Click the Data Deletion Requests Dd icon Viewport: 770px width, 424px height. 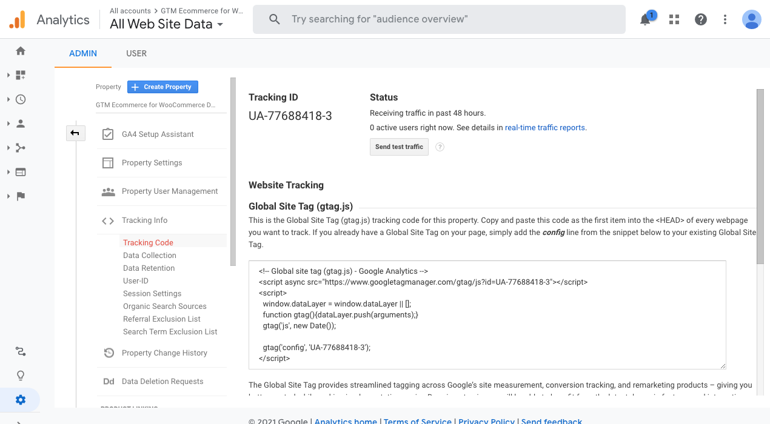109,382
